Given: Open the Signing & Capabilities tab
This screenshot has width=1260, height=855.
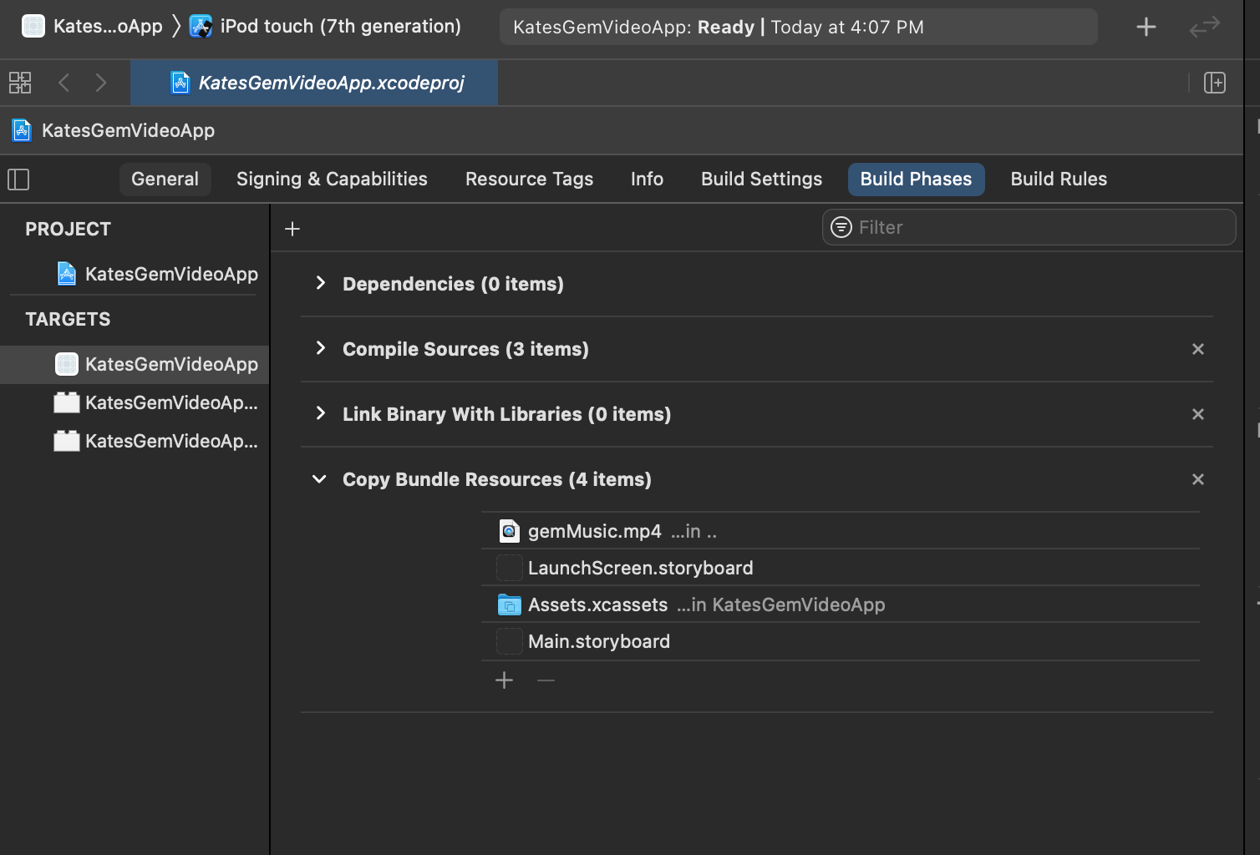Looking at the screenshot, I should point(332,180).
